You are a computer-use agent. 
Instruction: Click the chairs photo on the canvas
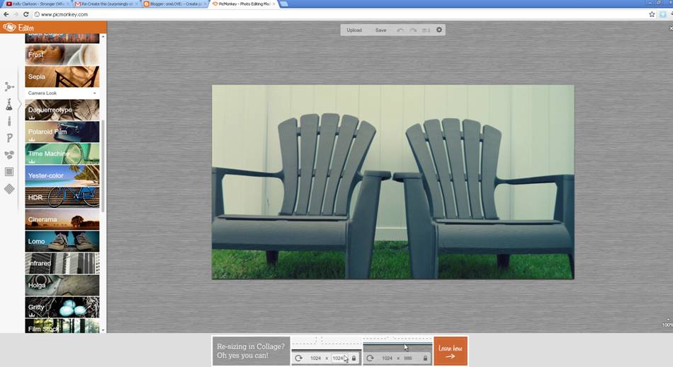(392, 182)
